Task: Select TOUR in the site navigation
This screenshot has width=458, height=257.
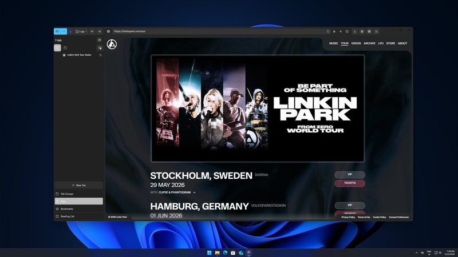Action: coord(345,43)
